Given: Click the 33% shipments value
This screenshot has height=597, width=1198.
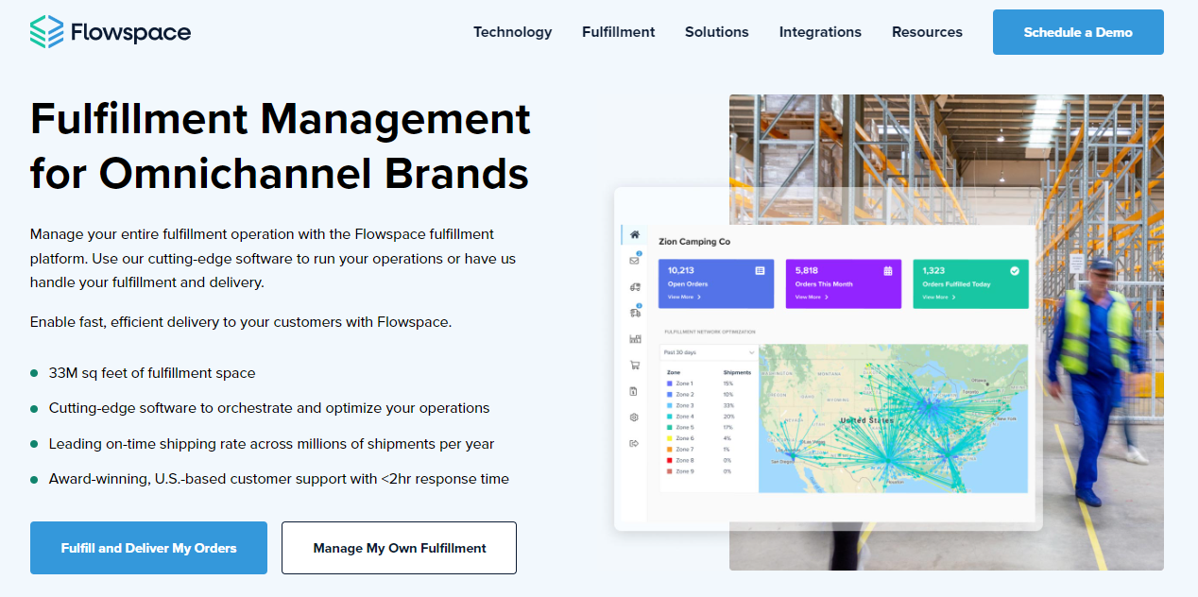Looking at the screenshot, I should [728, 405].
